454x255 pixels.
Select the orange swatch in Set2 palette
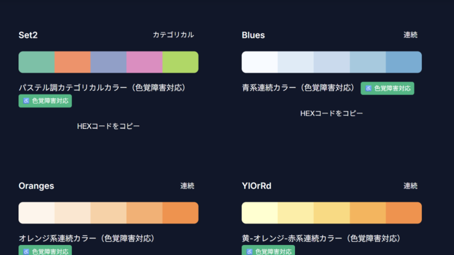tap(72, 62)
